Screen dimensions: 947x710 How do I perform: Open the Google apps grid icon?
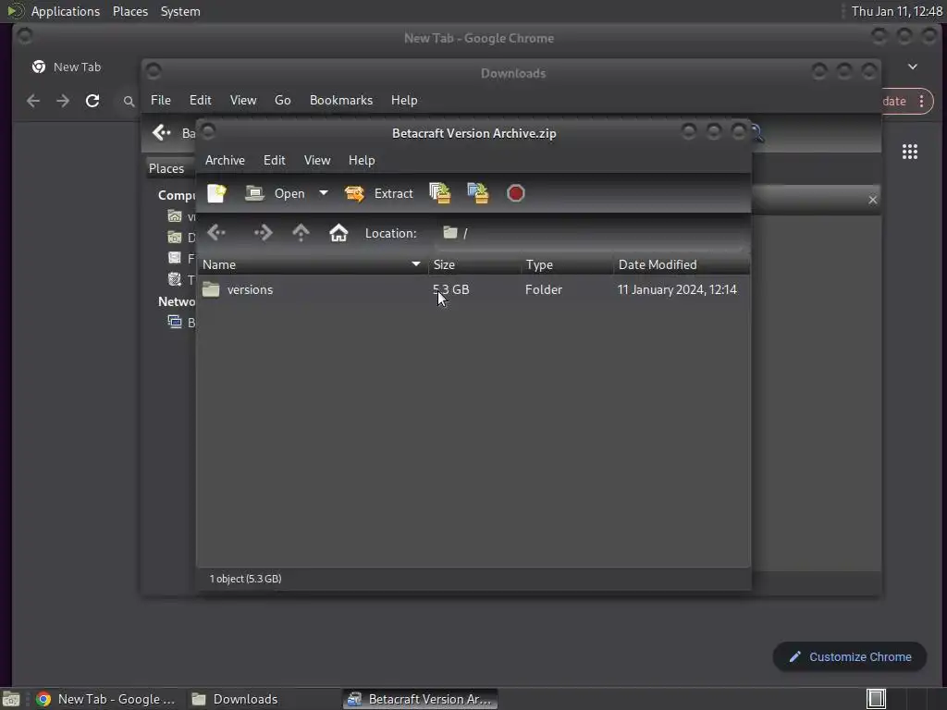point(910,152)
